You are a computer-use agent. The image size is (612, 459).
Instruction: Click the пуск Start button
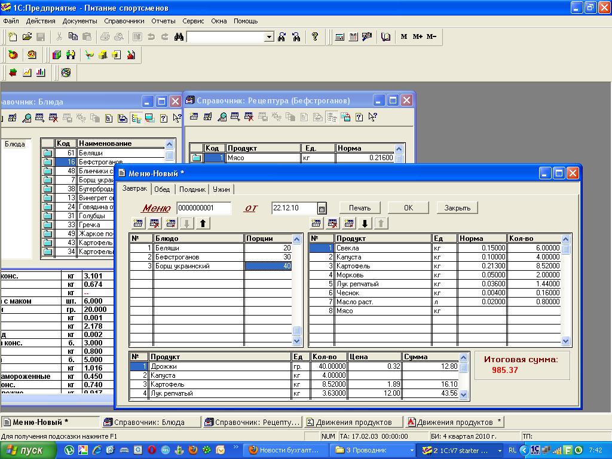pos(28,451)
